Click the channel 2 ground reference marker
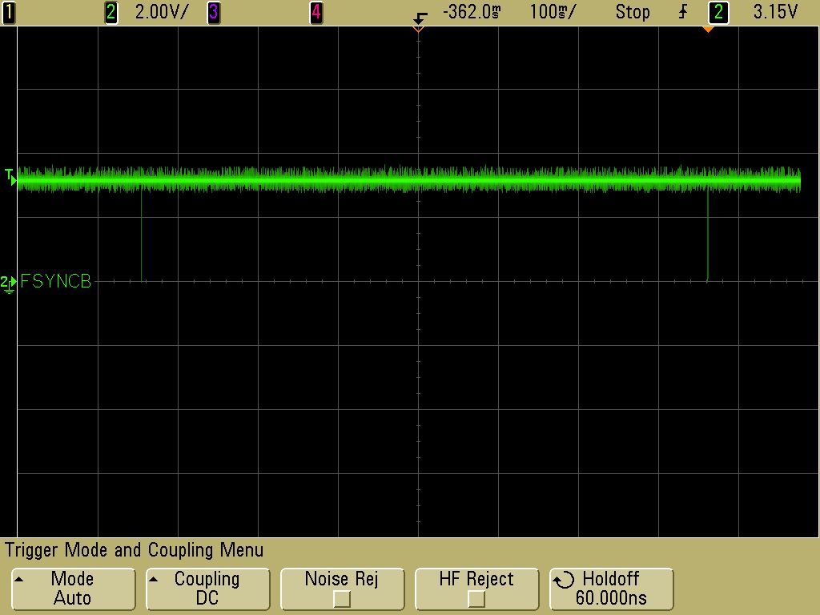Image resolution: width=820 pixels, height=615 pixels. coord(8,284)
